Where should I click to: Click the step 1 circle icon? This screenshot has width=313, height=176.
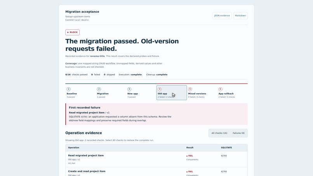pyautogui.click(x=68, y=89)
